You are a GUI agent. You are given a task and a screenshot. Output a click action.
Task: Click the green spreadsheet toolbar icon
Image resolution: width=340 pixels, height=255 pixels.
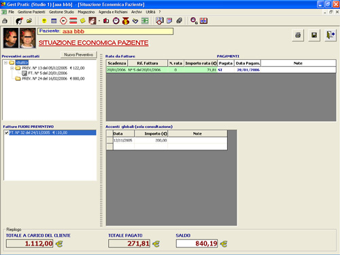click(x=145, y=21)
